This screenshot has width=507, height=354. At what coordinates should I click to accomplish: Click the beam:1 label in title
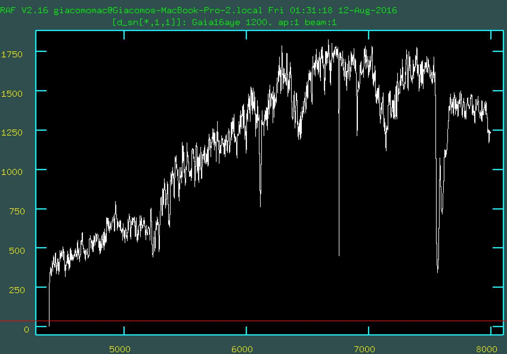[x=321, y=22]
